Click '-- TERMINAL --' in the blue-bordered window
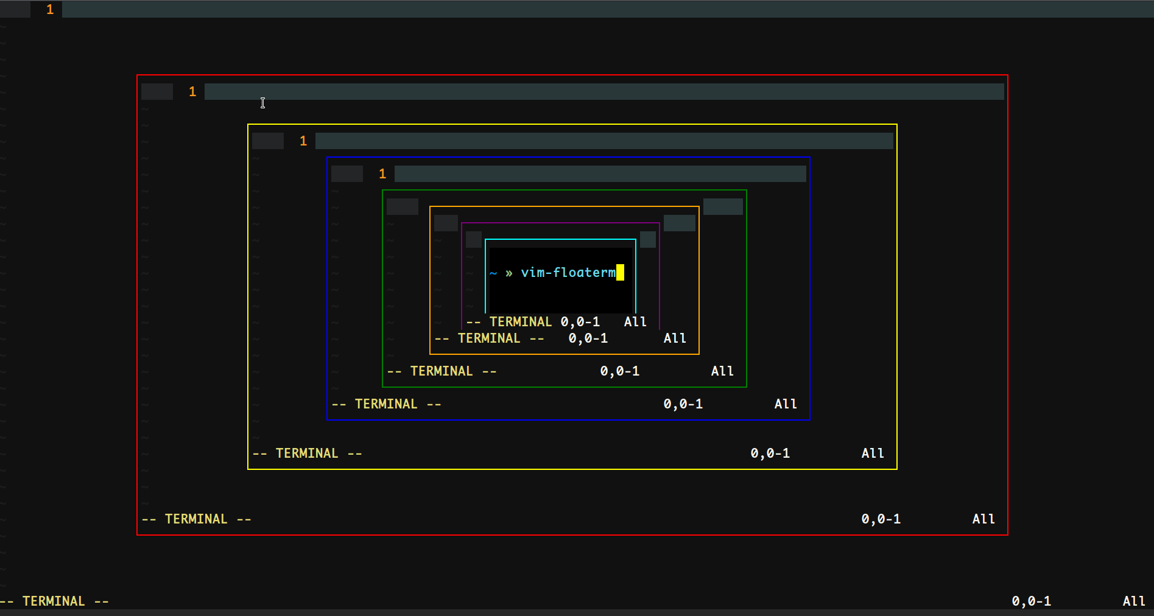Screen dimensions: 1154x616 [x=387, y=404]
